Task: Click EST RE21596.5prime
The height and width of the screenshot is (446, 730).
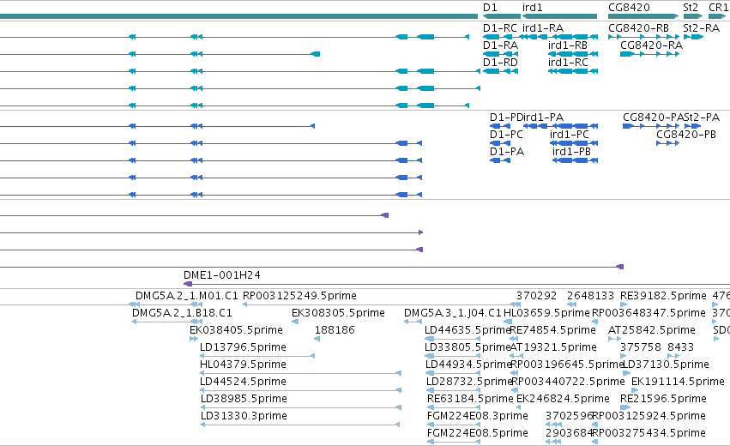Action: [x=663, y=399]
